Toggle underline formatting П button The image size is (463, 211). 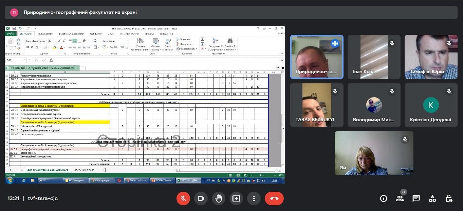tap(36, 47)
